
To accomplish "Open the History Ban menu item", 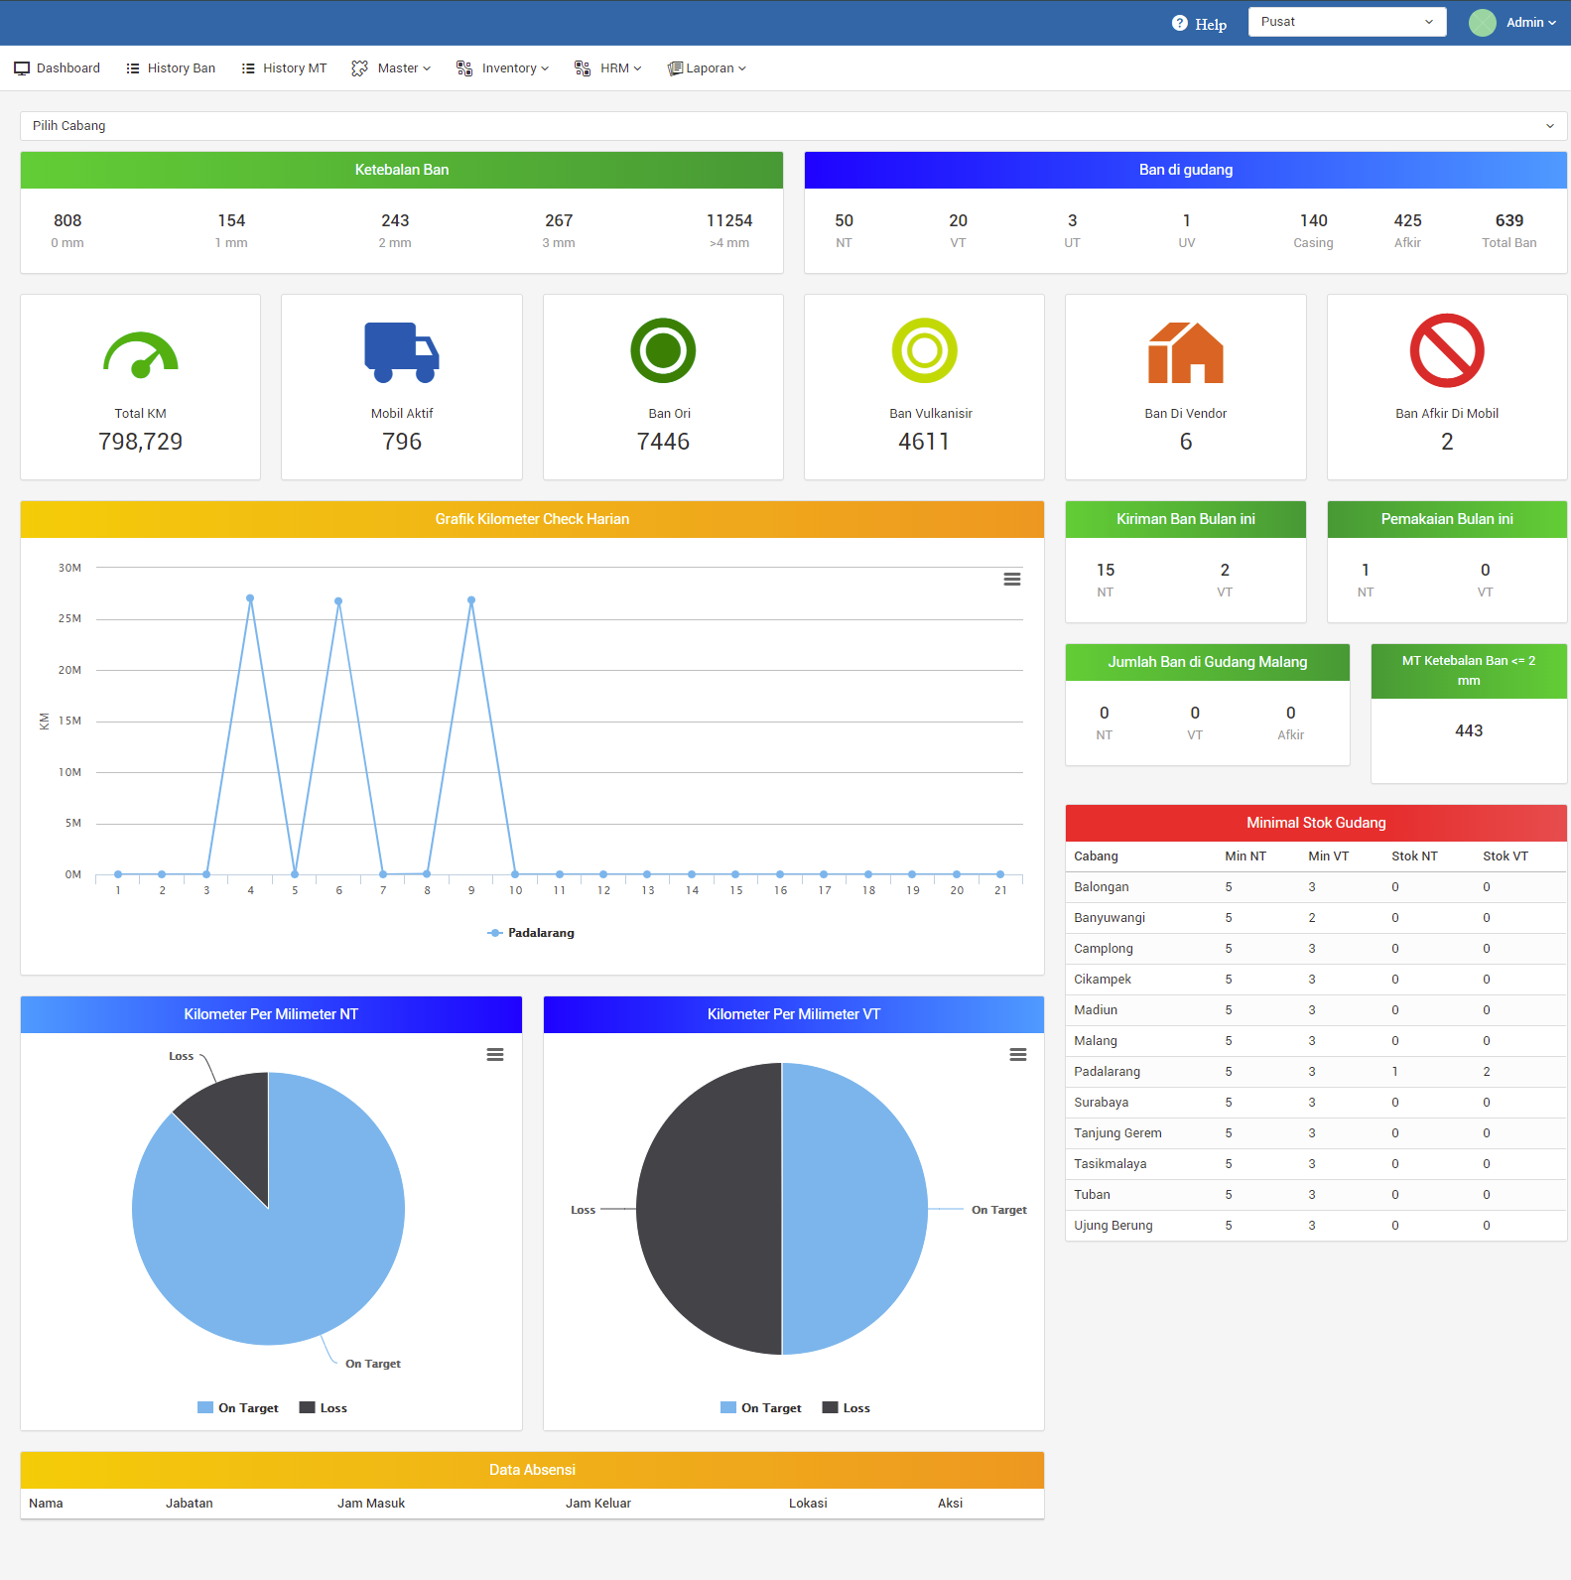I will (x=171, y=68).
